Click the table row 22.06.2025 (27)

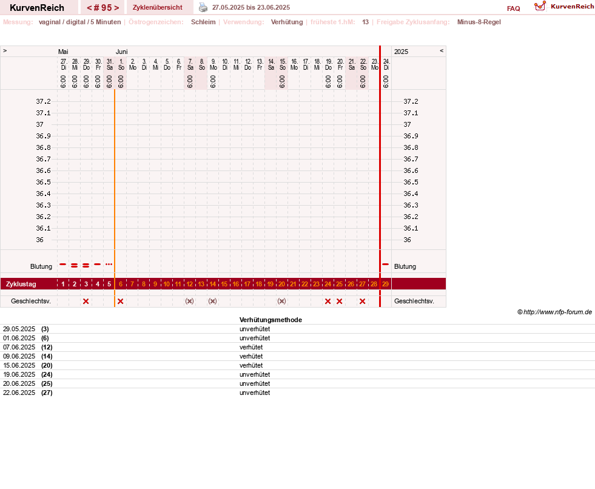297,393
